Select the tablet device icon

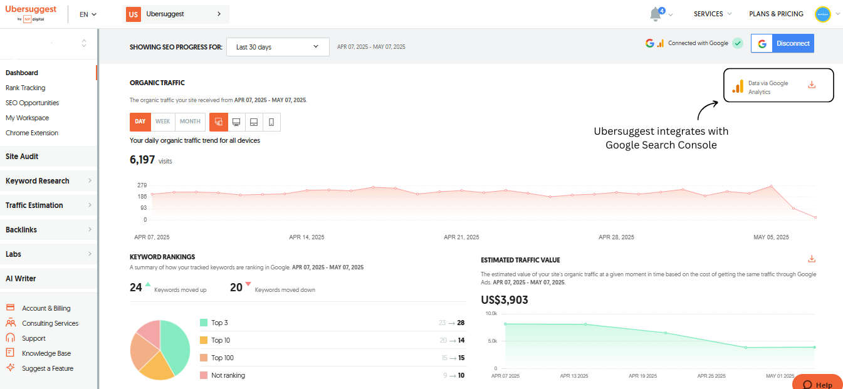click(254, 122)
